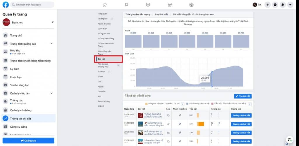Click Tạo bài viết button

243,96
